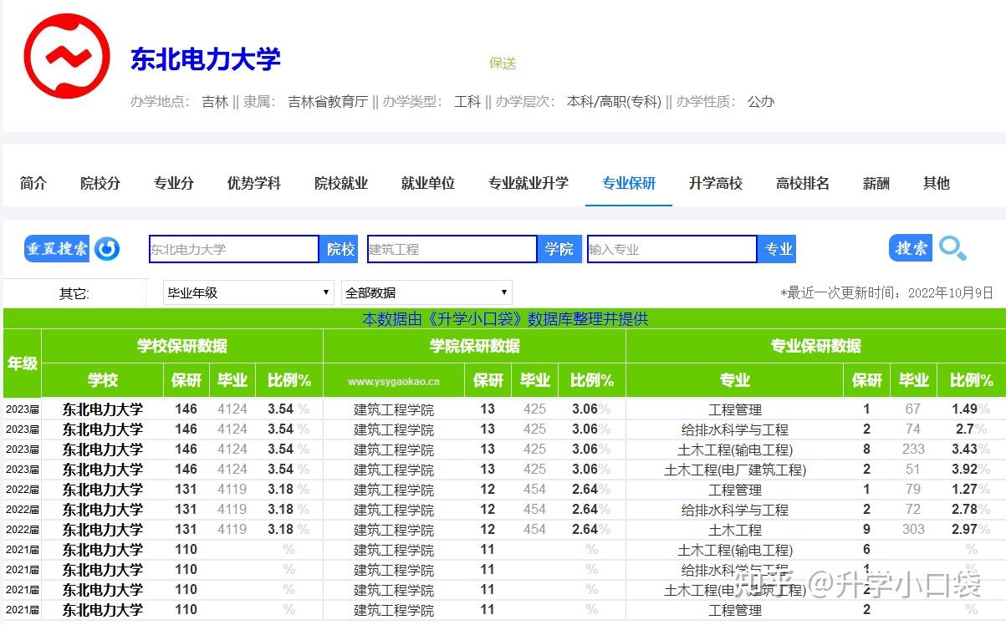The width and height of the screenshot is (1006, 625).
Task: Switch to the 专业分 tab
Action: pyautogui.click(x=174, y=183)
